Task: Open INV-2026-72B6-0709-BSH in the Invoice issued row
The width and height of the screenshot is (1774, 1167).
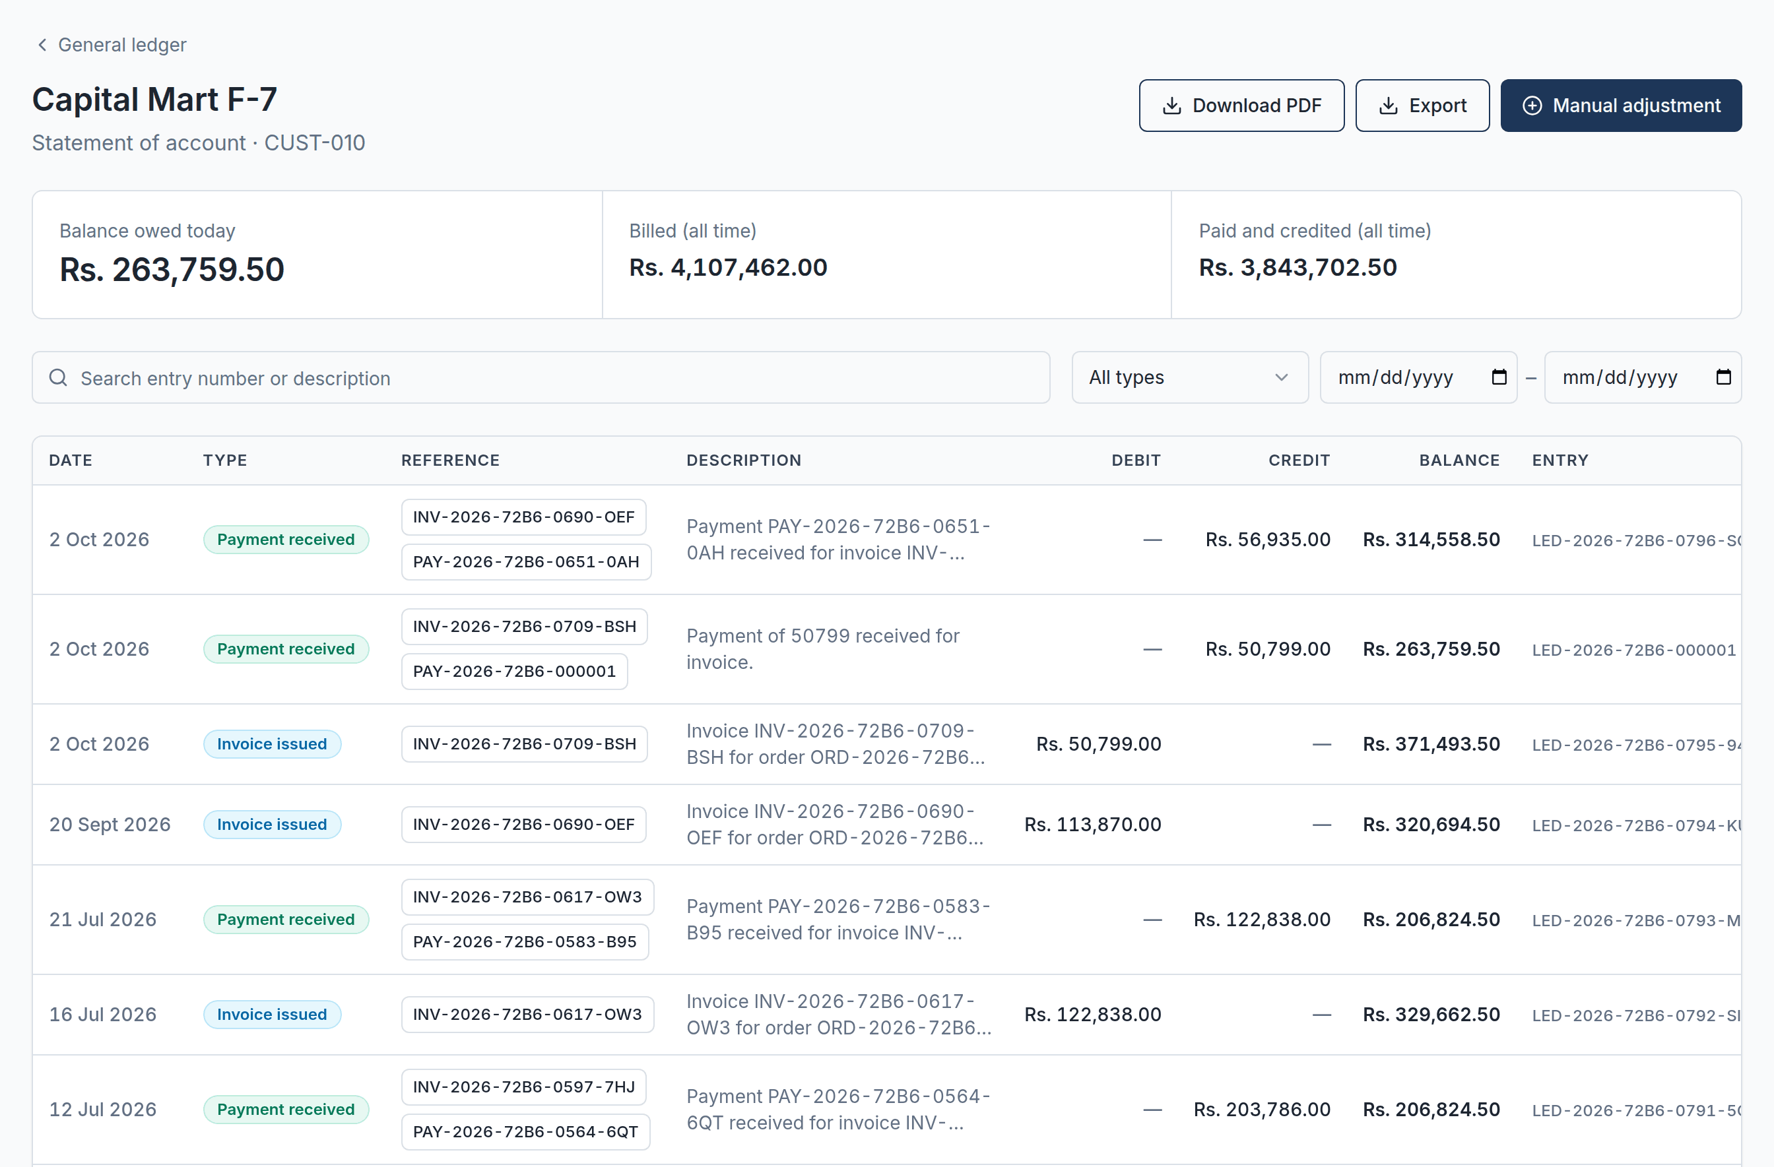Action: point(524,744)
